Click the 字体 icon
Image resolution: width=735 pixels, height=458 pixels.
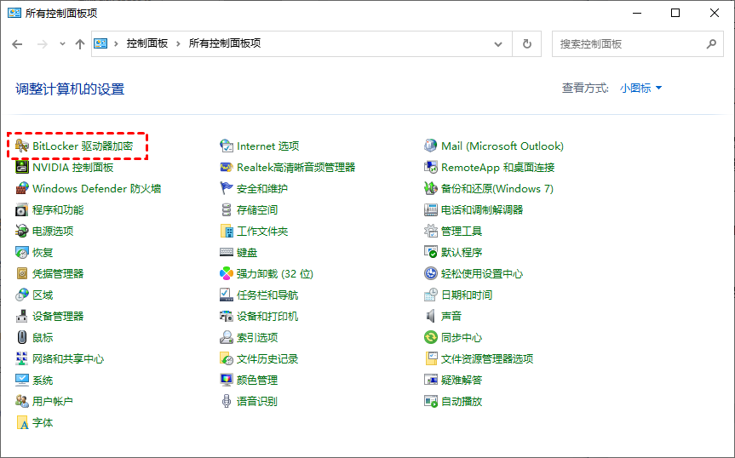coord(21,422)
